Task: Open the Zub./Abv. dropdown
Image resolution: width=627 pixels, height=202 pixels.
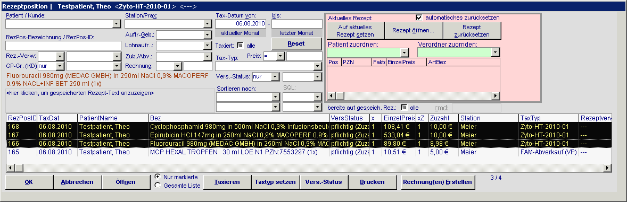Action: tap(207, 57)
